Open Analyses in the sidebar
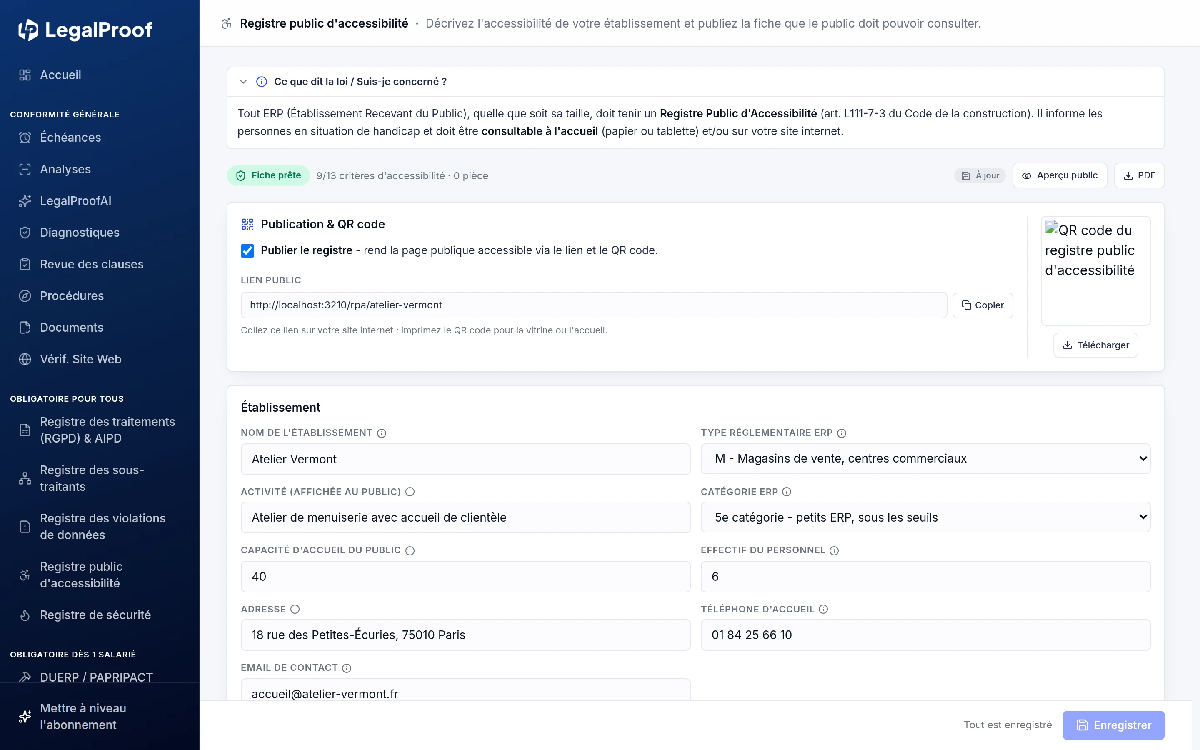 tap(100, 169)
